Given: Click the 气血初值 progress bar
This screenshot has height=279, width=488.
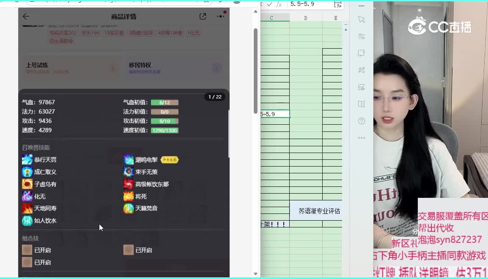Looking at the screenshot, I should point(164,102).
